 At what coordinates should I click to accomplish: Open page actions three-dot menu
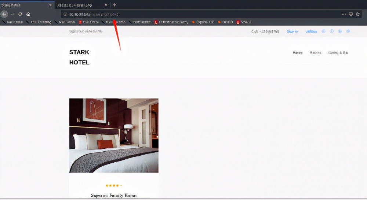(344, 14)
